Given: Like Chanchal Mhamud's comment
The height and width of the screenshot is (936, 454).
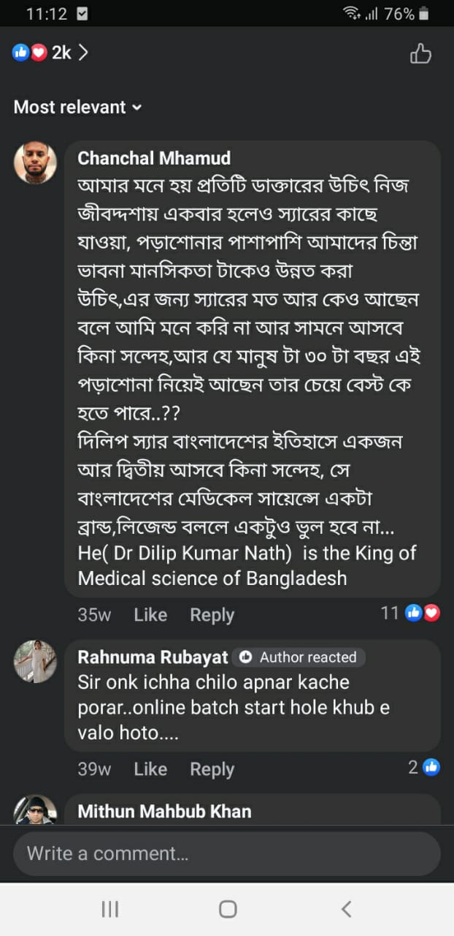Looking at the screenshot, I should point(150,615).
